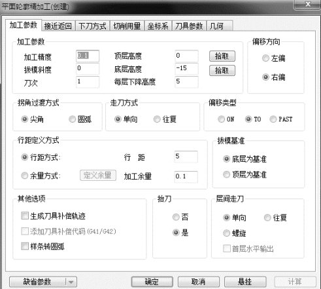The width and height of the screenshot is (321, 289).
Task: Click the 悬挂 button
Action: point(245,282)
